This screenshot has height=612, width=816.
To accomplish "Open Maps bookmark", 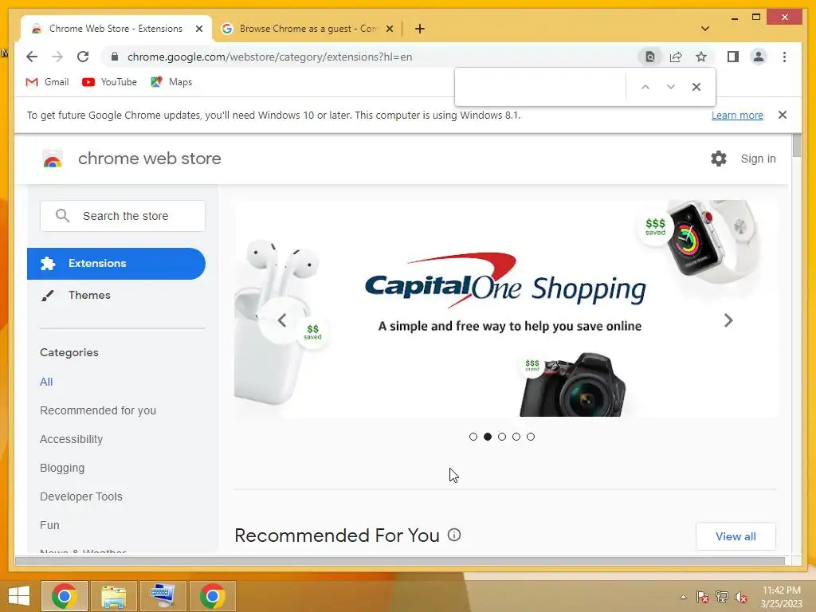I will 171,82.
